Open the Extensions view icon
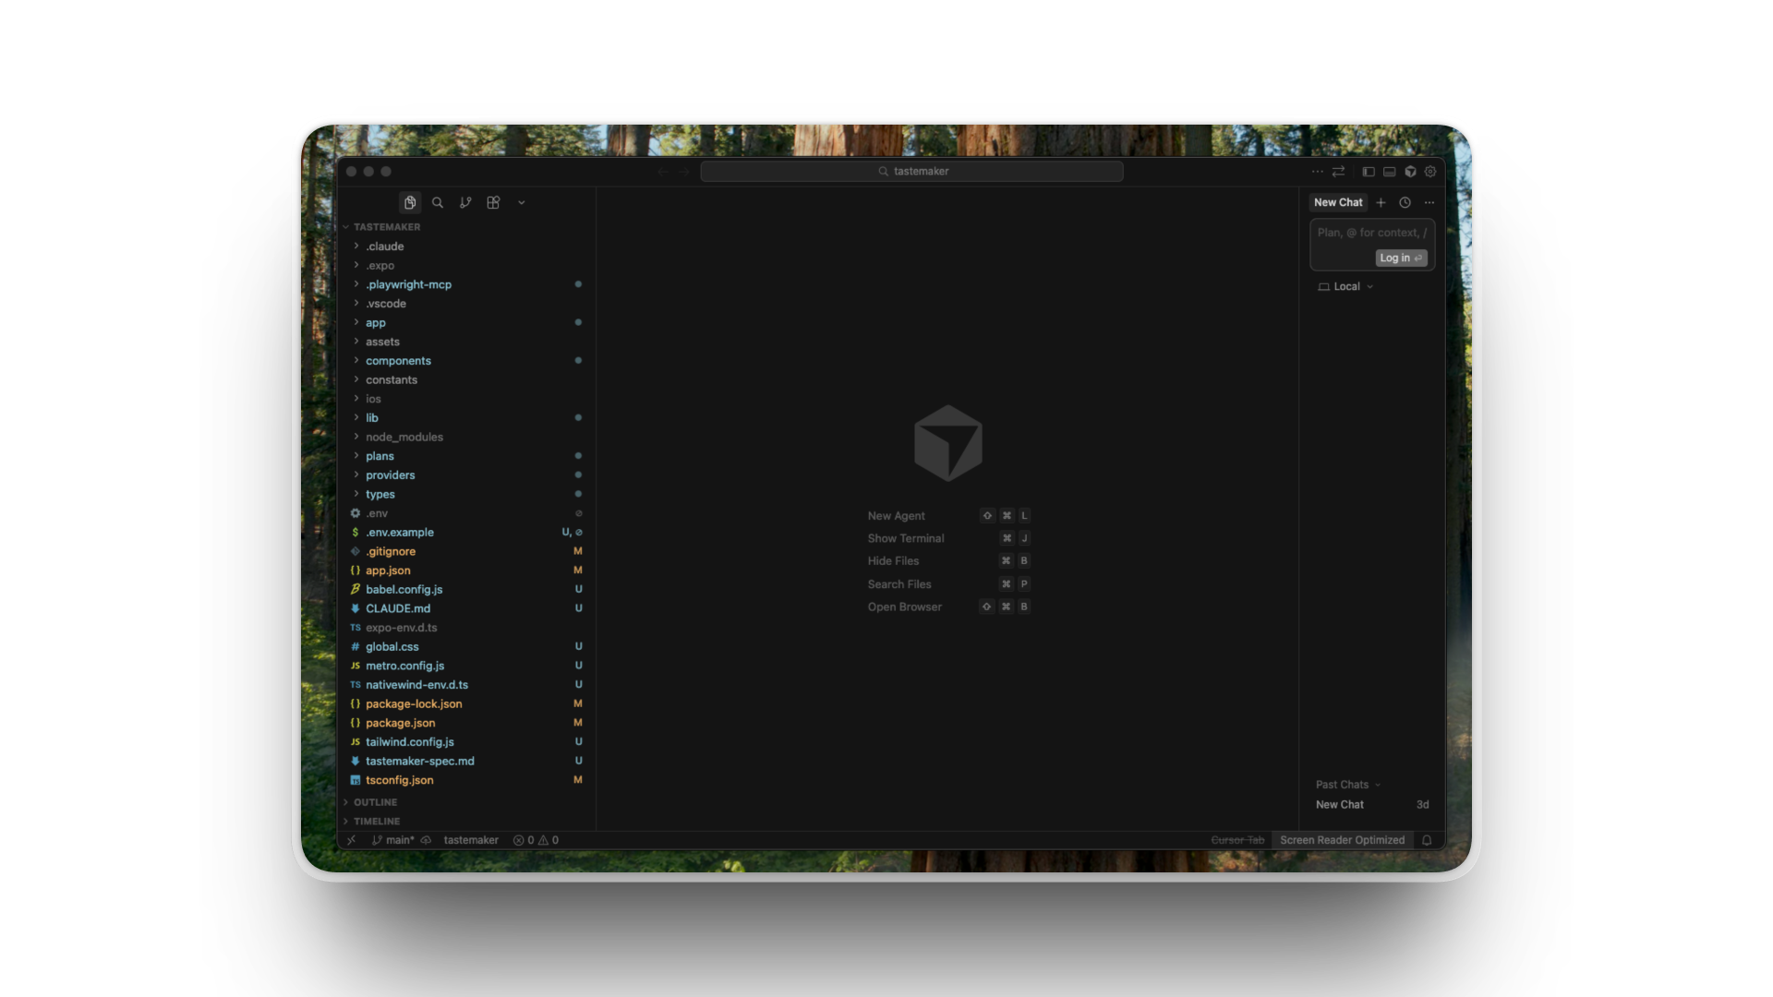This screenshot has width=1773, height=997. [x=493, y=202]
